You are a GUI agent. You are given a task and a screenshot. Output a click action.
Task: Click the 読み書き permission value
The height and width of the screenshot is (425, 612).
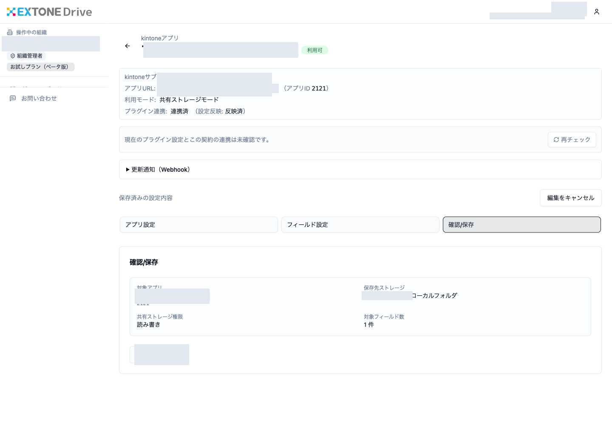[x=149, y=325]
